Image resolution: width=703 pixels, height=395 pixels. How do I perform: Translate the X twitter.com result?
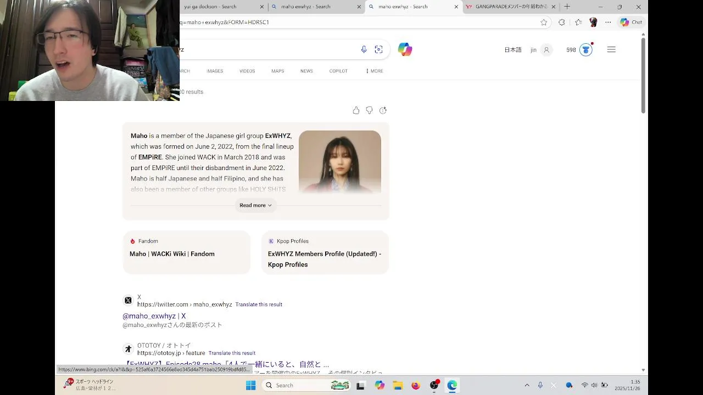click(259, 304)
